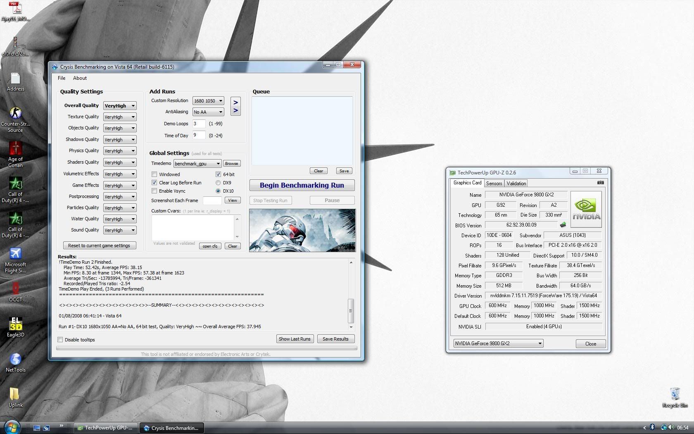Click the Results box scrollbar thumb

pyautogui.click(x=351, y=311)
